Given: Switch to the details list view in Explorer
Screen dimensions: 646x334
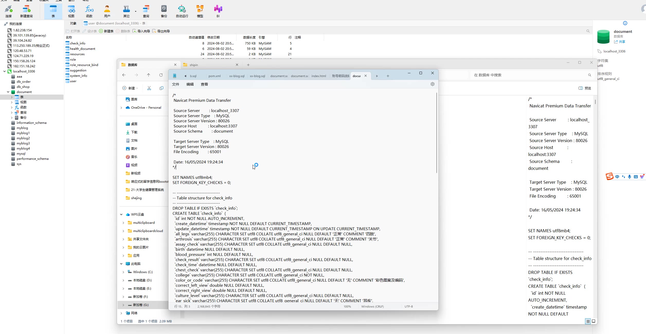Looking at the screenshot, I should pyautogui.click(x=588, y=321).
